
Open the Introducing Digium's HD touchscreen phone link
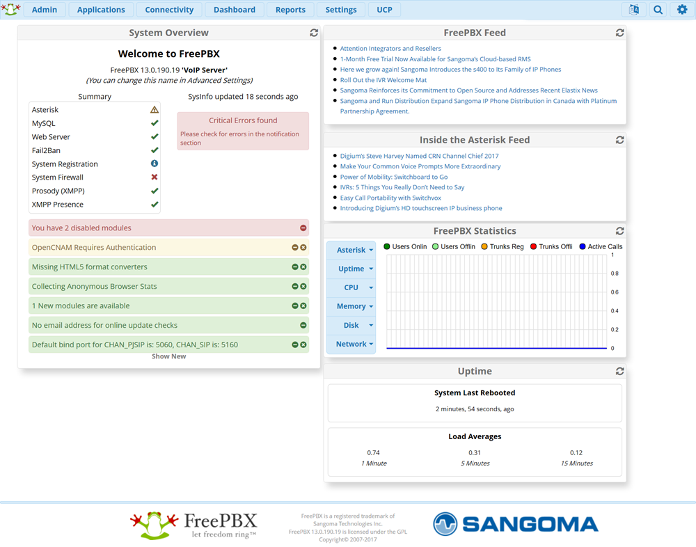coord(421,208)
